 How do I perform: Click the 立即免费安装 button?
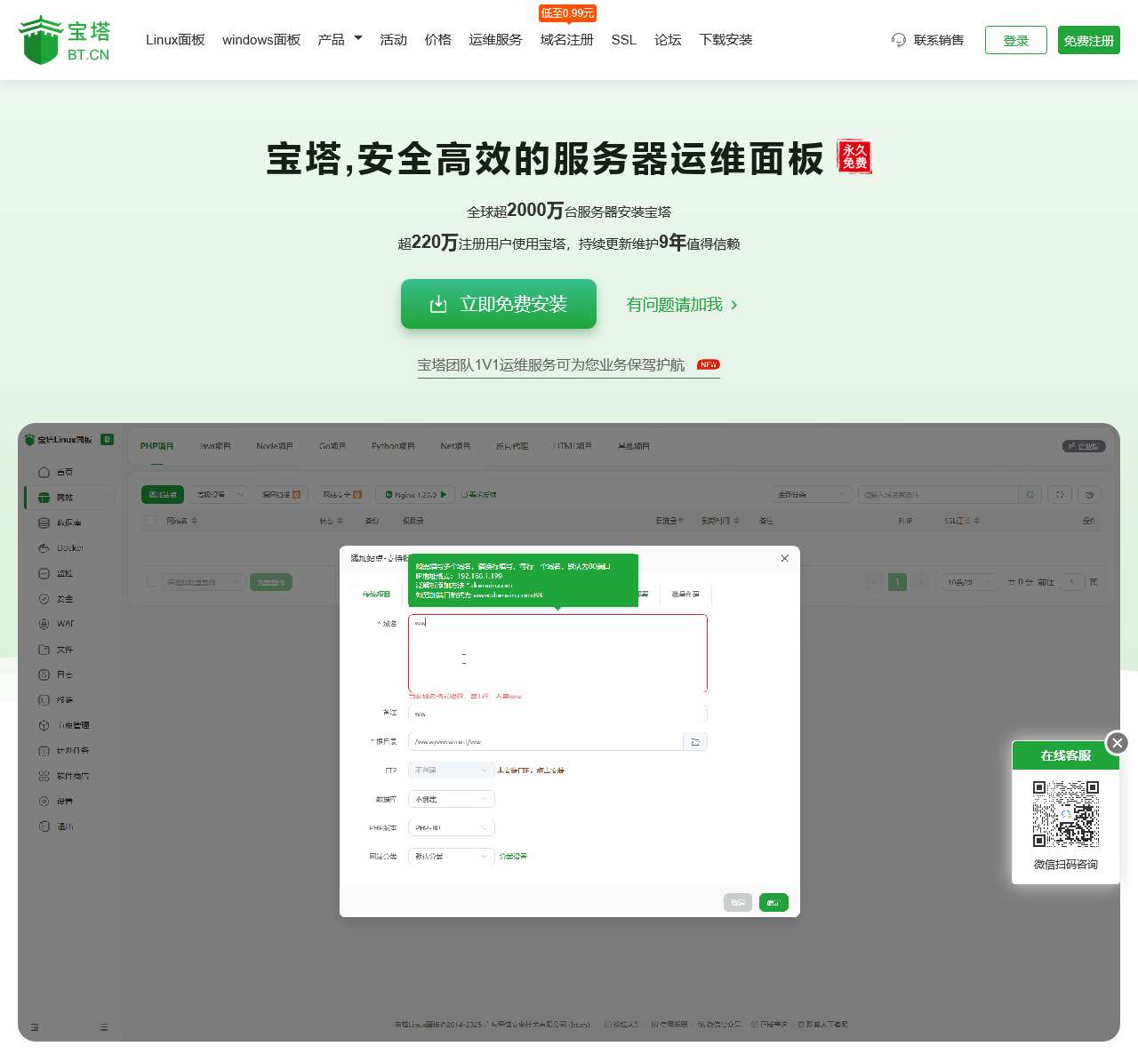pos(499,304)
